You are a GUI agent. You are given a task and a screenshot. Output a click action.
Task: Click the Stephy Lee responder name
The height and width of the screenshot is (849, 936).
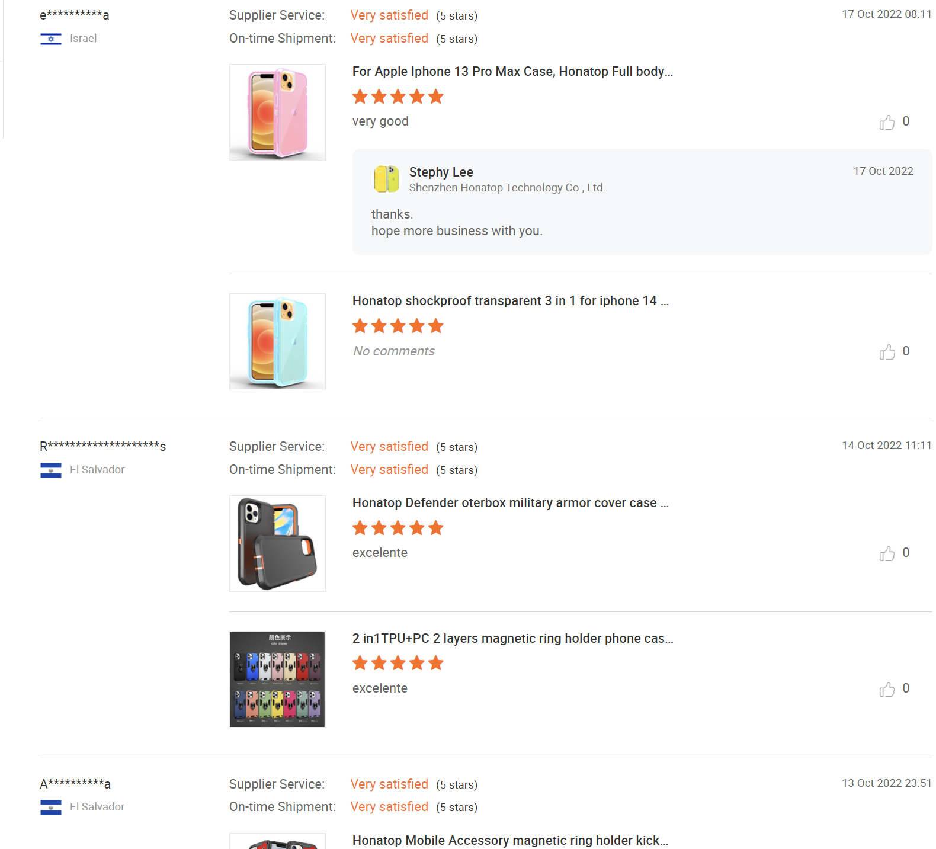point(441,172)
